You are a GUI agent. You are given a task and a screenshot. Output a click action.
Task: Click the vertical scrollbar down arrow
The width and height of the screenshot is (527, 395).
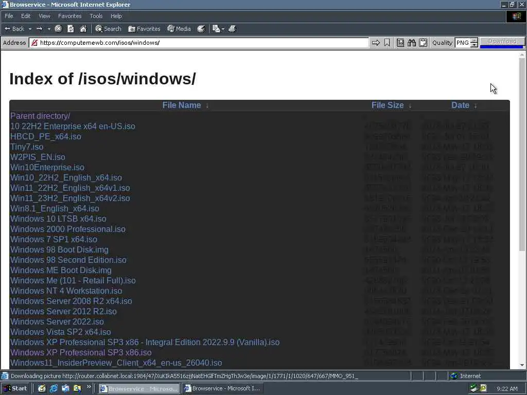[522, 365]
